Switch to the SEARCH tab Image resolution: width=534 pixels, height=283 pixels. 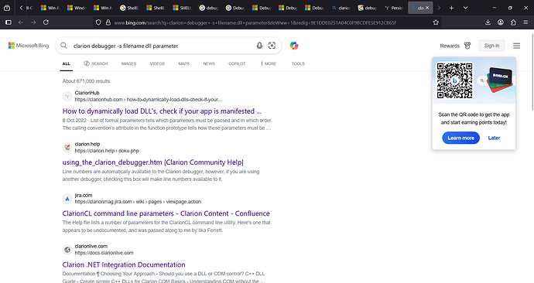tap(96, 63)
